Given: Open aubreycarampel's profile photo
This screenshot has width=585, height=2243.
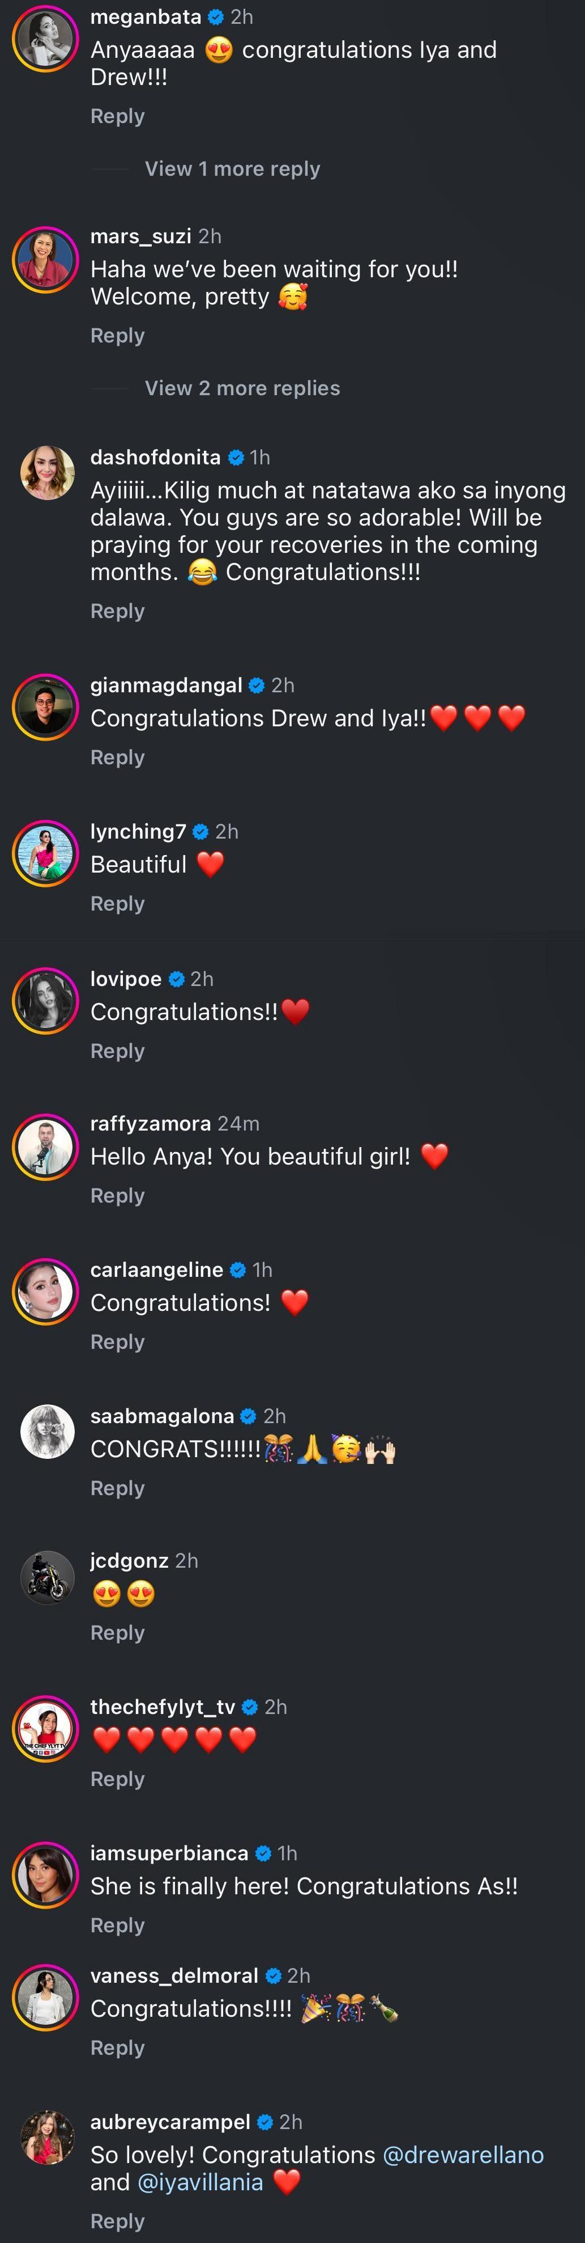Looking at the screenshot, I should pos(47,2137).
